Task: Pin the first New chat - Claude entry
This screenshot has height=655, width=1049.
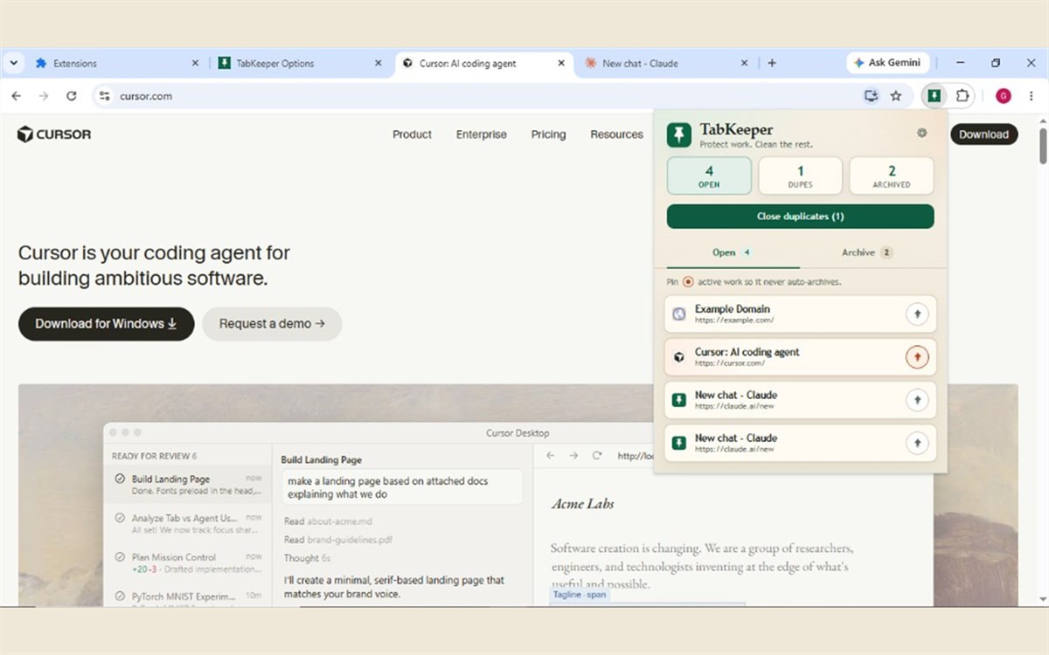Action: tap(917, 400)
